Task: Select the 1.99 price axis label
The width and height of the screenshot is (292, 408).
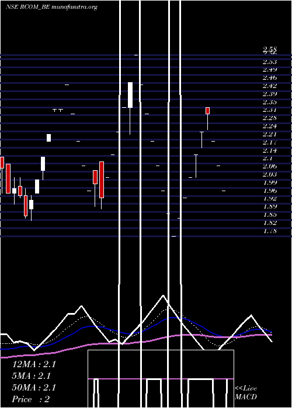Action: 270,182
